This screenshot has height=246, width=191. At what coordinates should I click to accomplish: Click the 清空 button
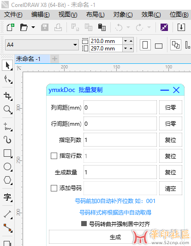(x=171, y=188)
